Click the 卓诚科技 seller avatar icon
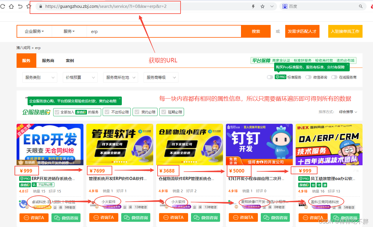This screenshot has width=373, height=227. (x=23, y=204)
